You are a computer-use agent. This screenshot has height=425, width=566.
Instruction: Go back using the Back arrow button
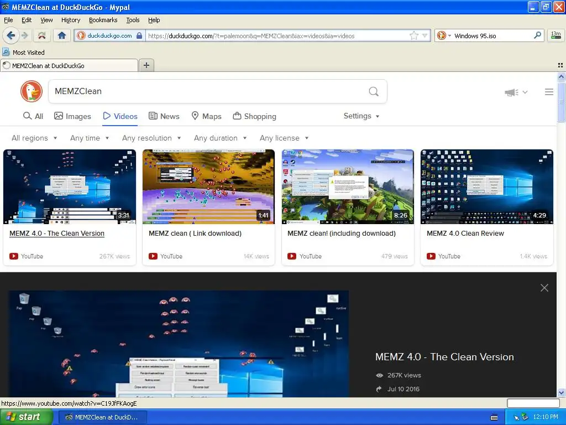click(11, 35)
